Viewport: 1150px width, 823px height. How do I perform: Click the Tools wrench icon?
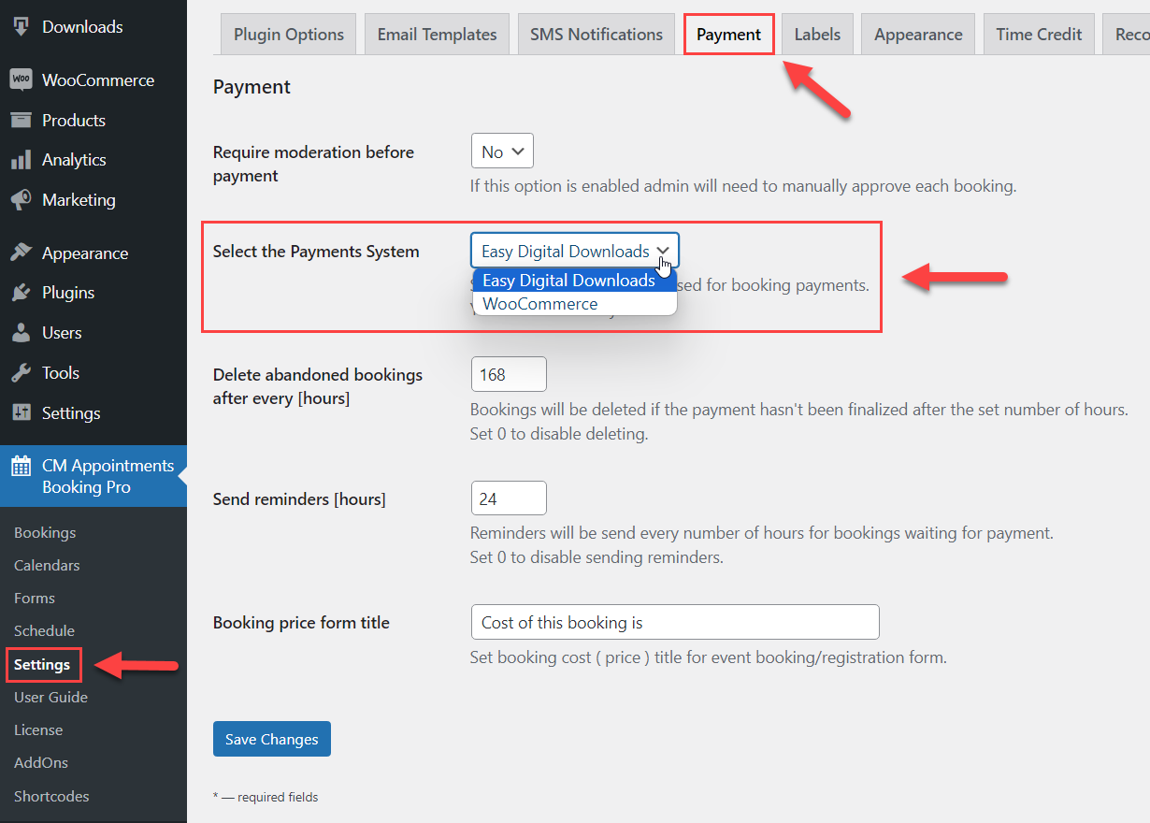[x=21, y=373]
